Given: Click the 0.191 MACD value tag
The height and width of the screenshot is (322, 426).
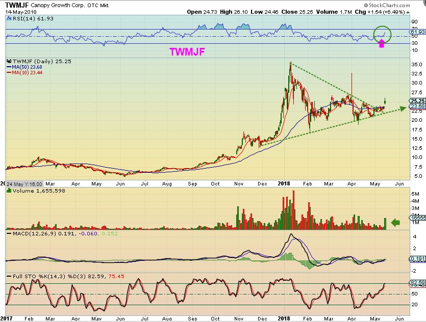Looking at the screenshot, I should click(x=418, y=258).
